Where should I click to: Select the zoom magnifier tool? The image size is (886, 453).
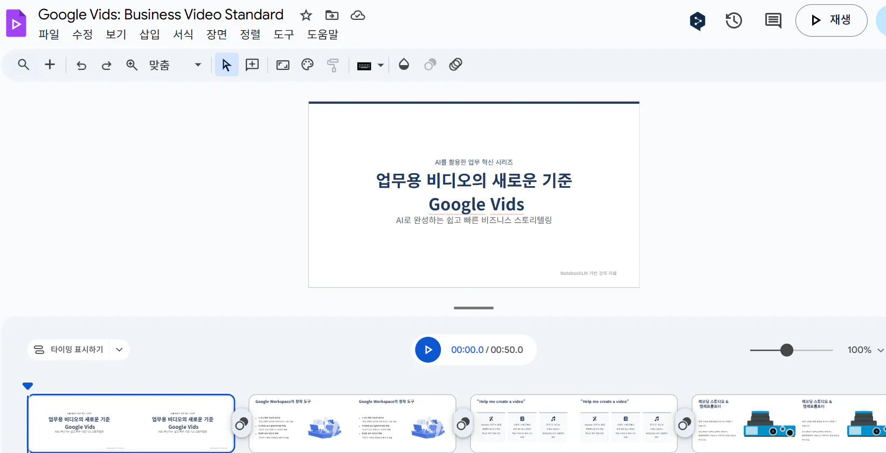pos(132,65)
